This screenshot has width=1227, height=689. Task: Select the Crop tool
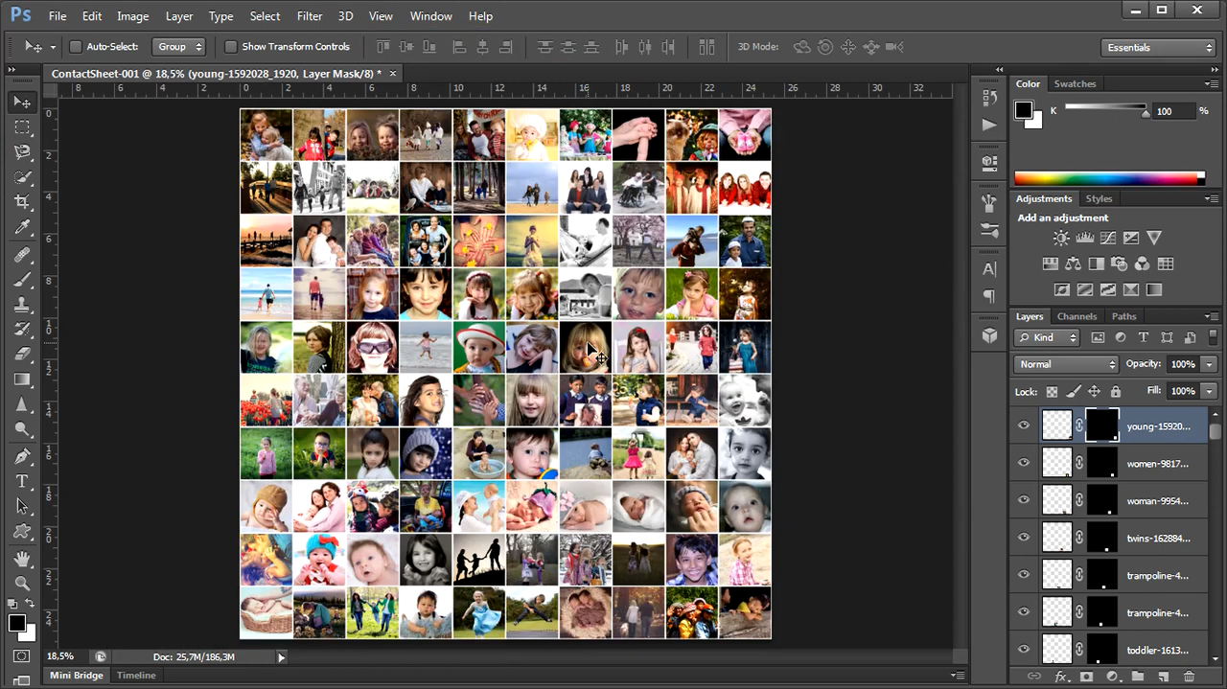[x=21, y=201]
